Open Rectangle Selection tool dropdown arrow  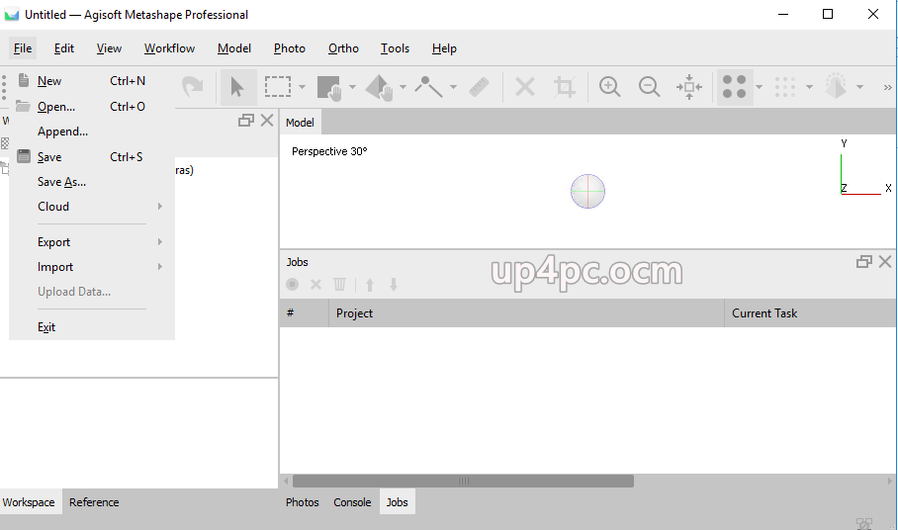coord(302,88)
